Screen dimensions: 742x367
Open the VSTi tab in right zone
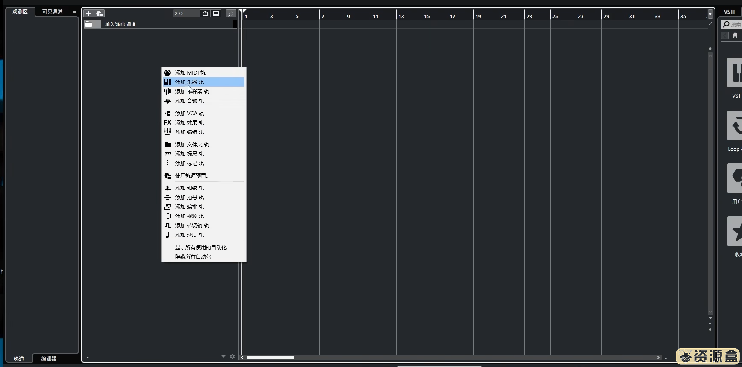(729, 12)
